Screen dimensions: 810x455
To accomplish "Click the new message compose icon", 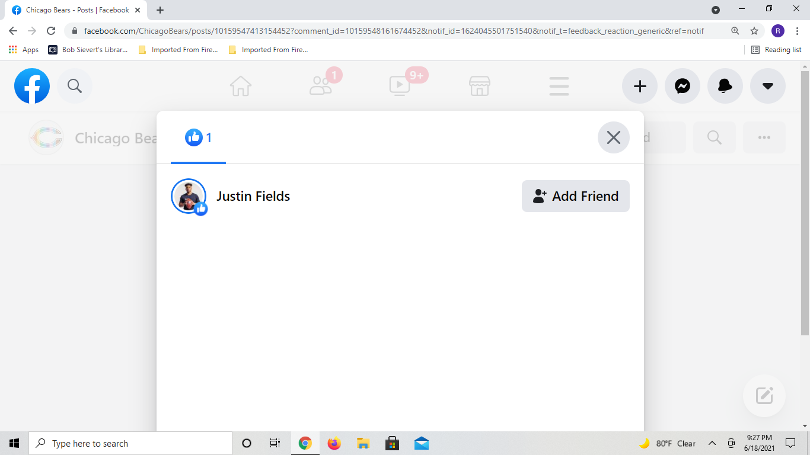I will tap(764, 396).
